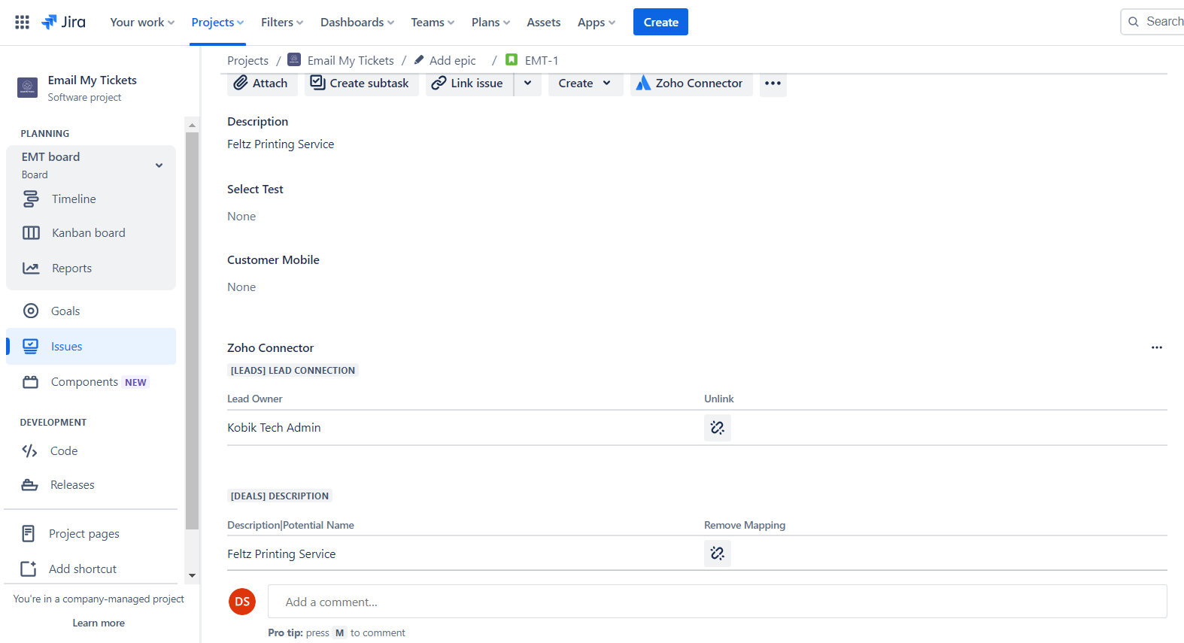
Task: Click the Select Test None value
Action: [241, 217]
